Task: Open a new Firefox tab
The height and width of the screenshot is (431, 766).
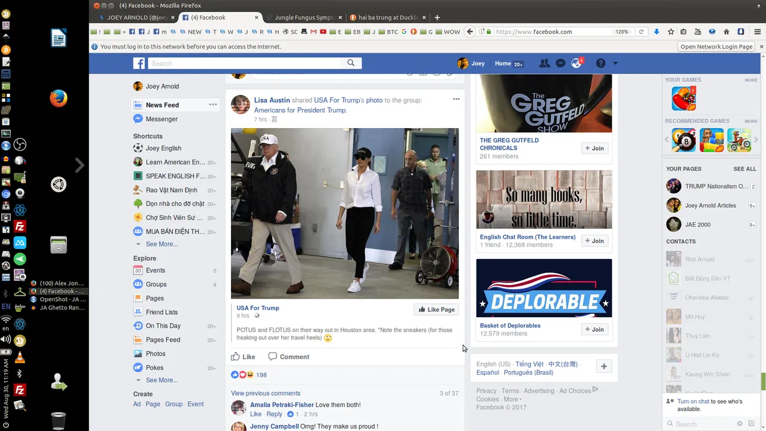Action: (437, 17)
